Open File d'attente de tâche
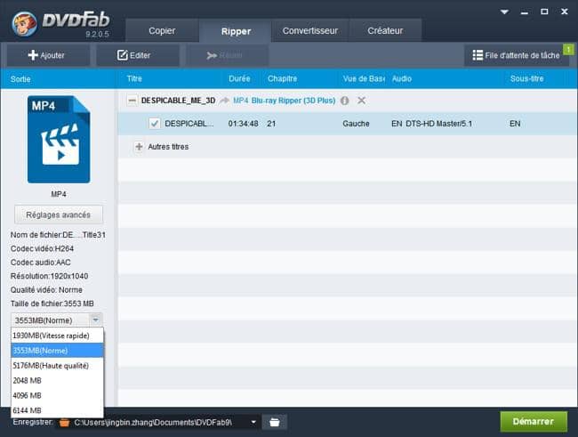 (516, 55)
